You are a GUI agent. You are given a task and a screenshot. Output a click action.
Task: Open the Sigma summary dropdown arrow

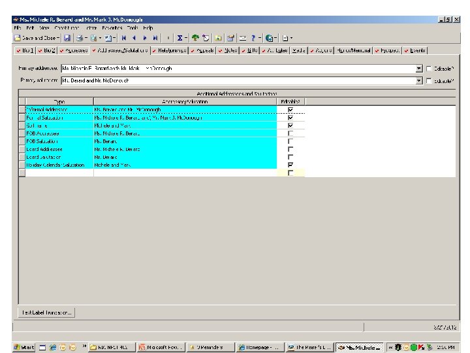pos(186,38)
